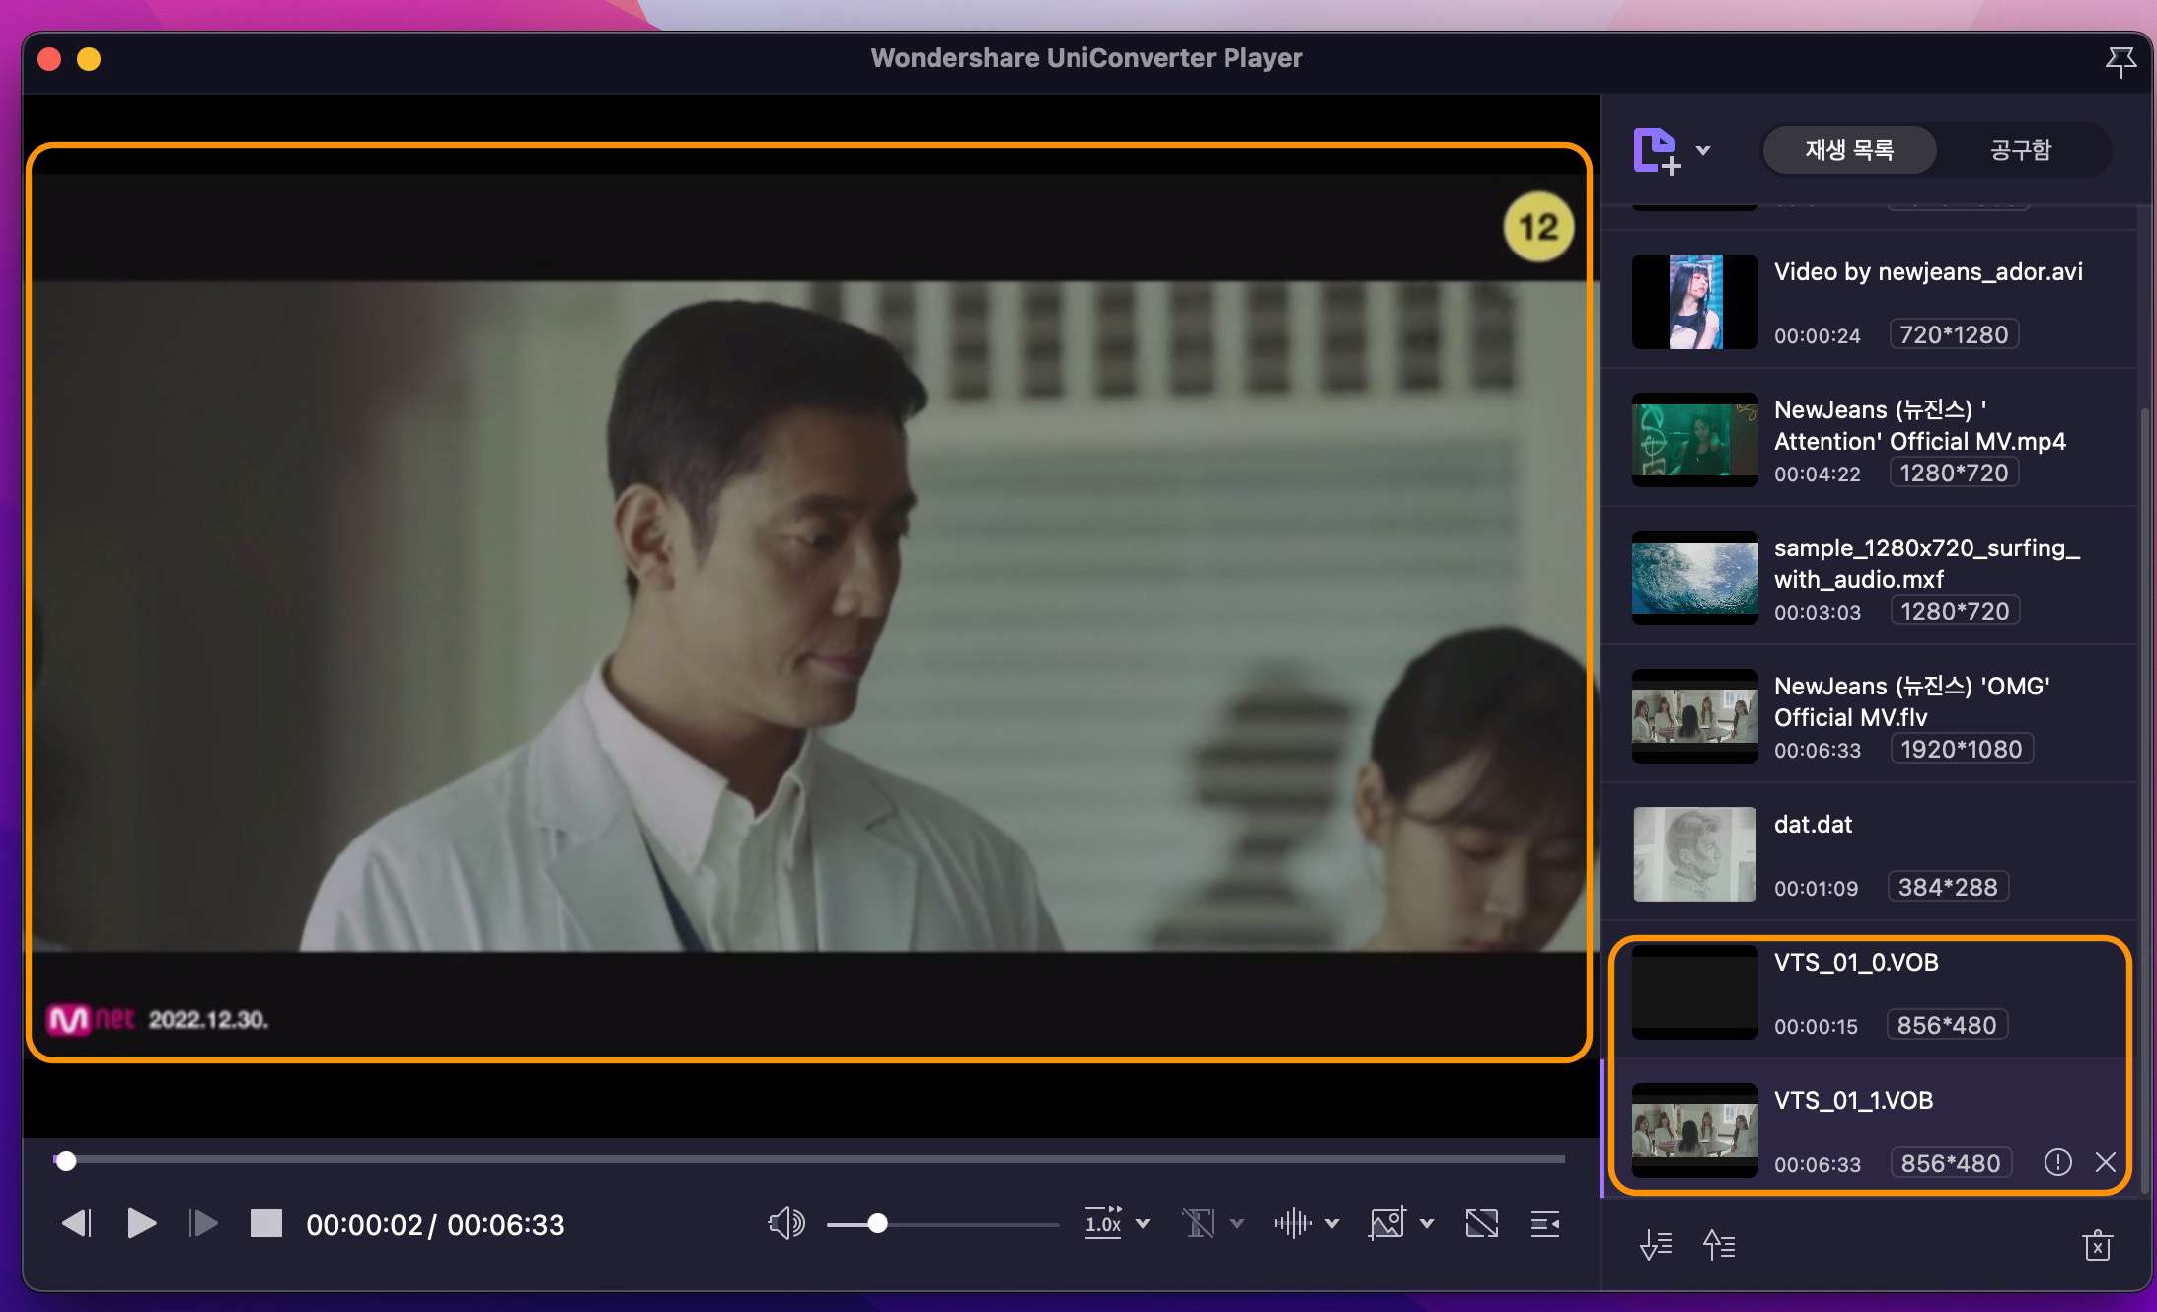Select the surfing mxf thumbnail
The image size is (2157, 1312).
1695,578
